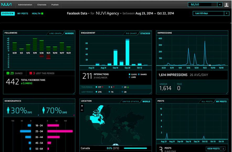Open the Channels menu
The height and width of the screenshot is (152, 232).
(42, 5)
